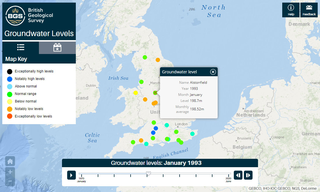Close the Groundwater level popup
The image size is (320, 192).
pyautogui.click(x=213, y=72)
